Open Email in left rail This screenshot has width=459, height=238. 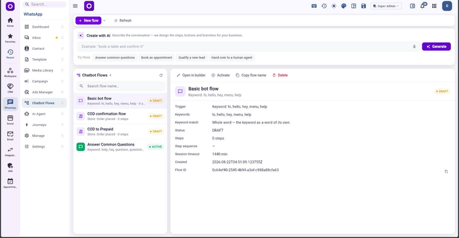[10, 136]
